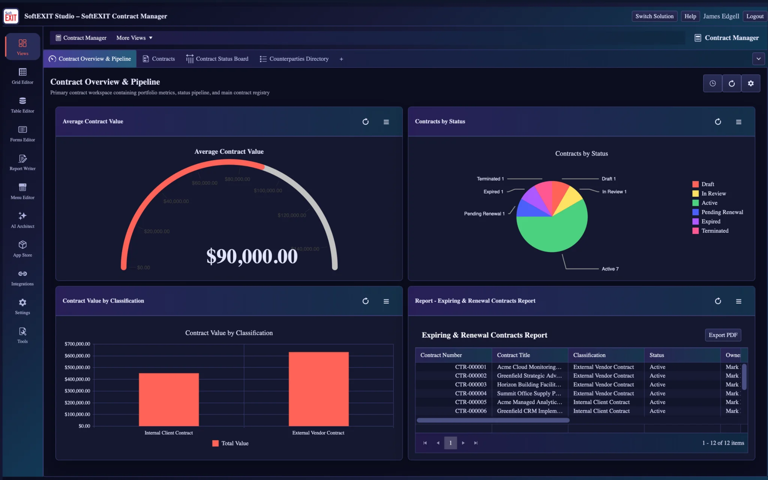
Task: Click the Logout button
Action: click(755, 16)
